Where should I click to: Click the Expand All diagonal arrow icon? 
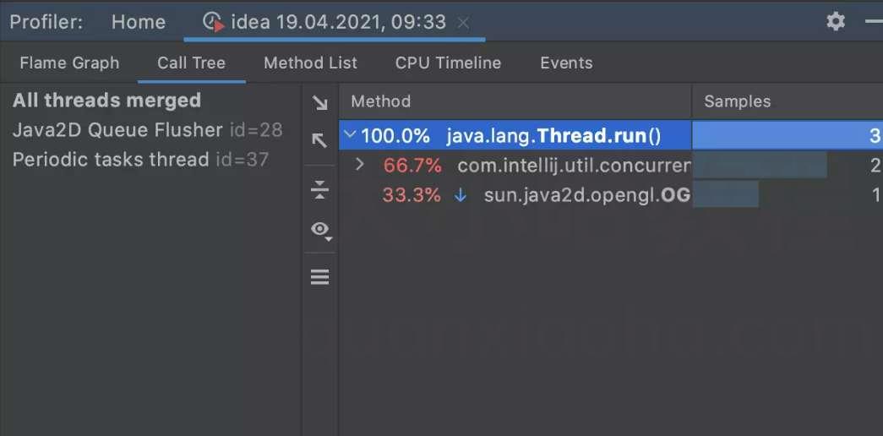pyautogui.click(x=320, y=103)
